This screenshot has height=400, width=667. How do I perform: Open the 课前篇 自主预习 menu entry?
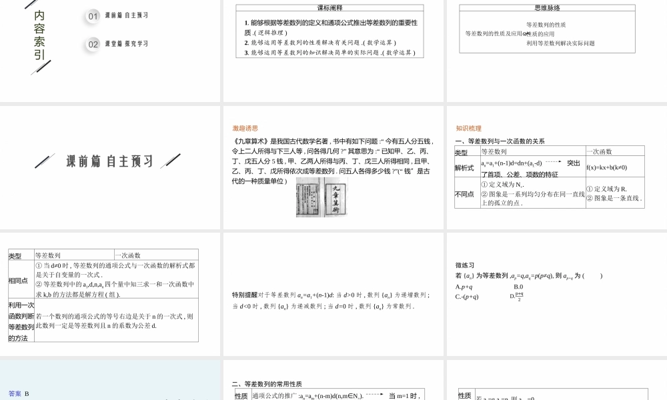(127, 15)
